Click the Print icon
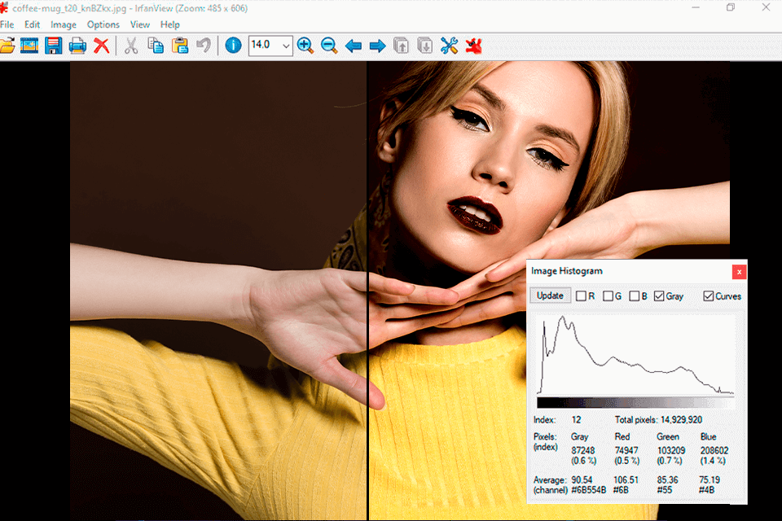 [77, 46]
